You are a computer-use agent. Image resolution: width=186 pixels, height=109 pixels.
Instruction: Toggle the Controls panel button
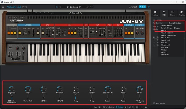click(x=119, y=107)
